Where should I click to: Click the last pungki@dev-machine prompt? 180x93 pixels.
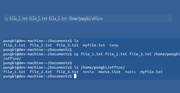coord(37,76)
